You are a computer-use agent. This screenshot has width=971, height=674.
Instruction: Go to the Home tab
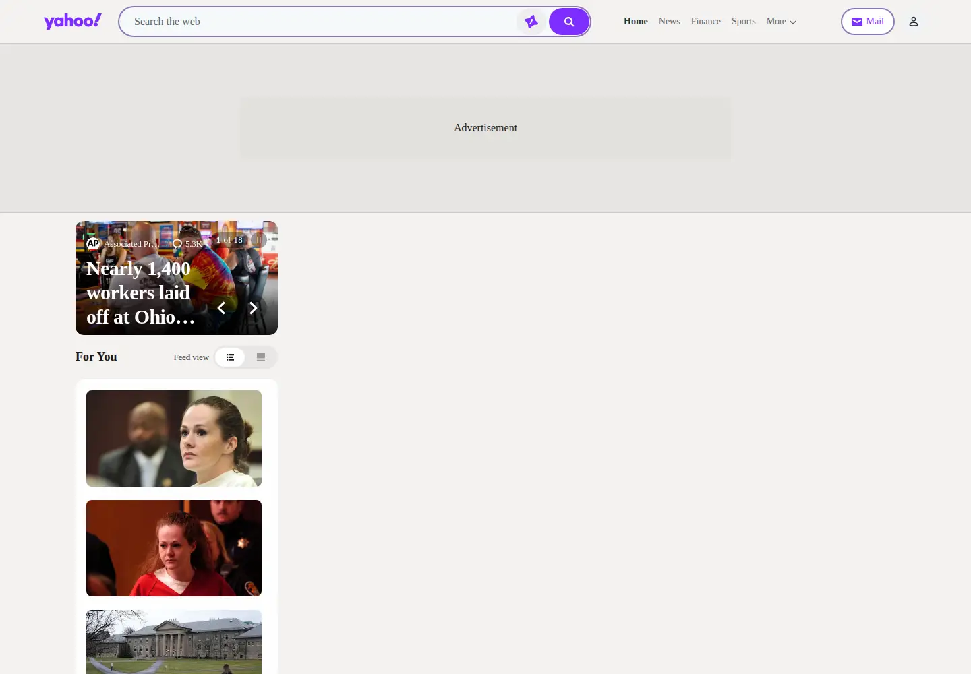[x=636, y=22]
